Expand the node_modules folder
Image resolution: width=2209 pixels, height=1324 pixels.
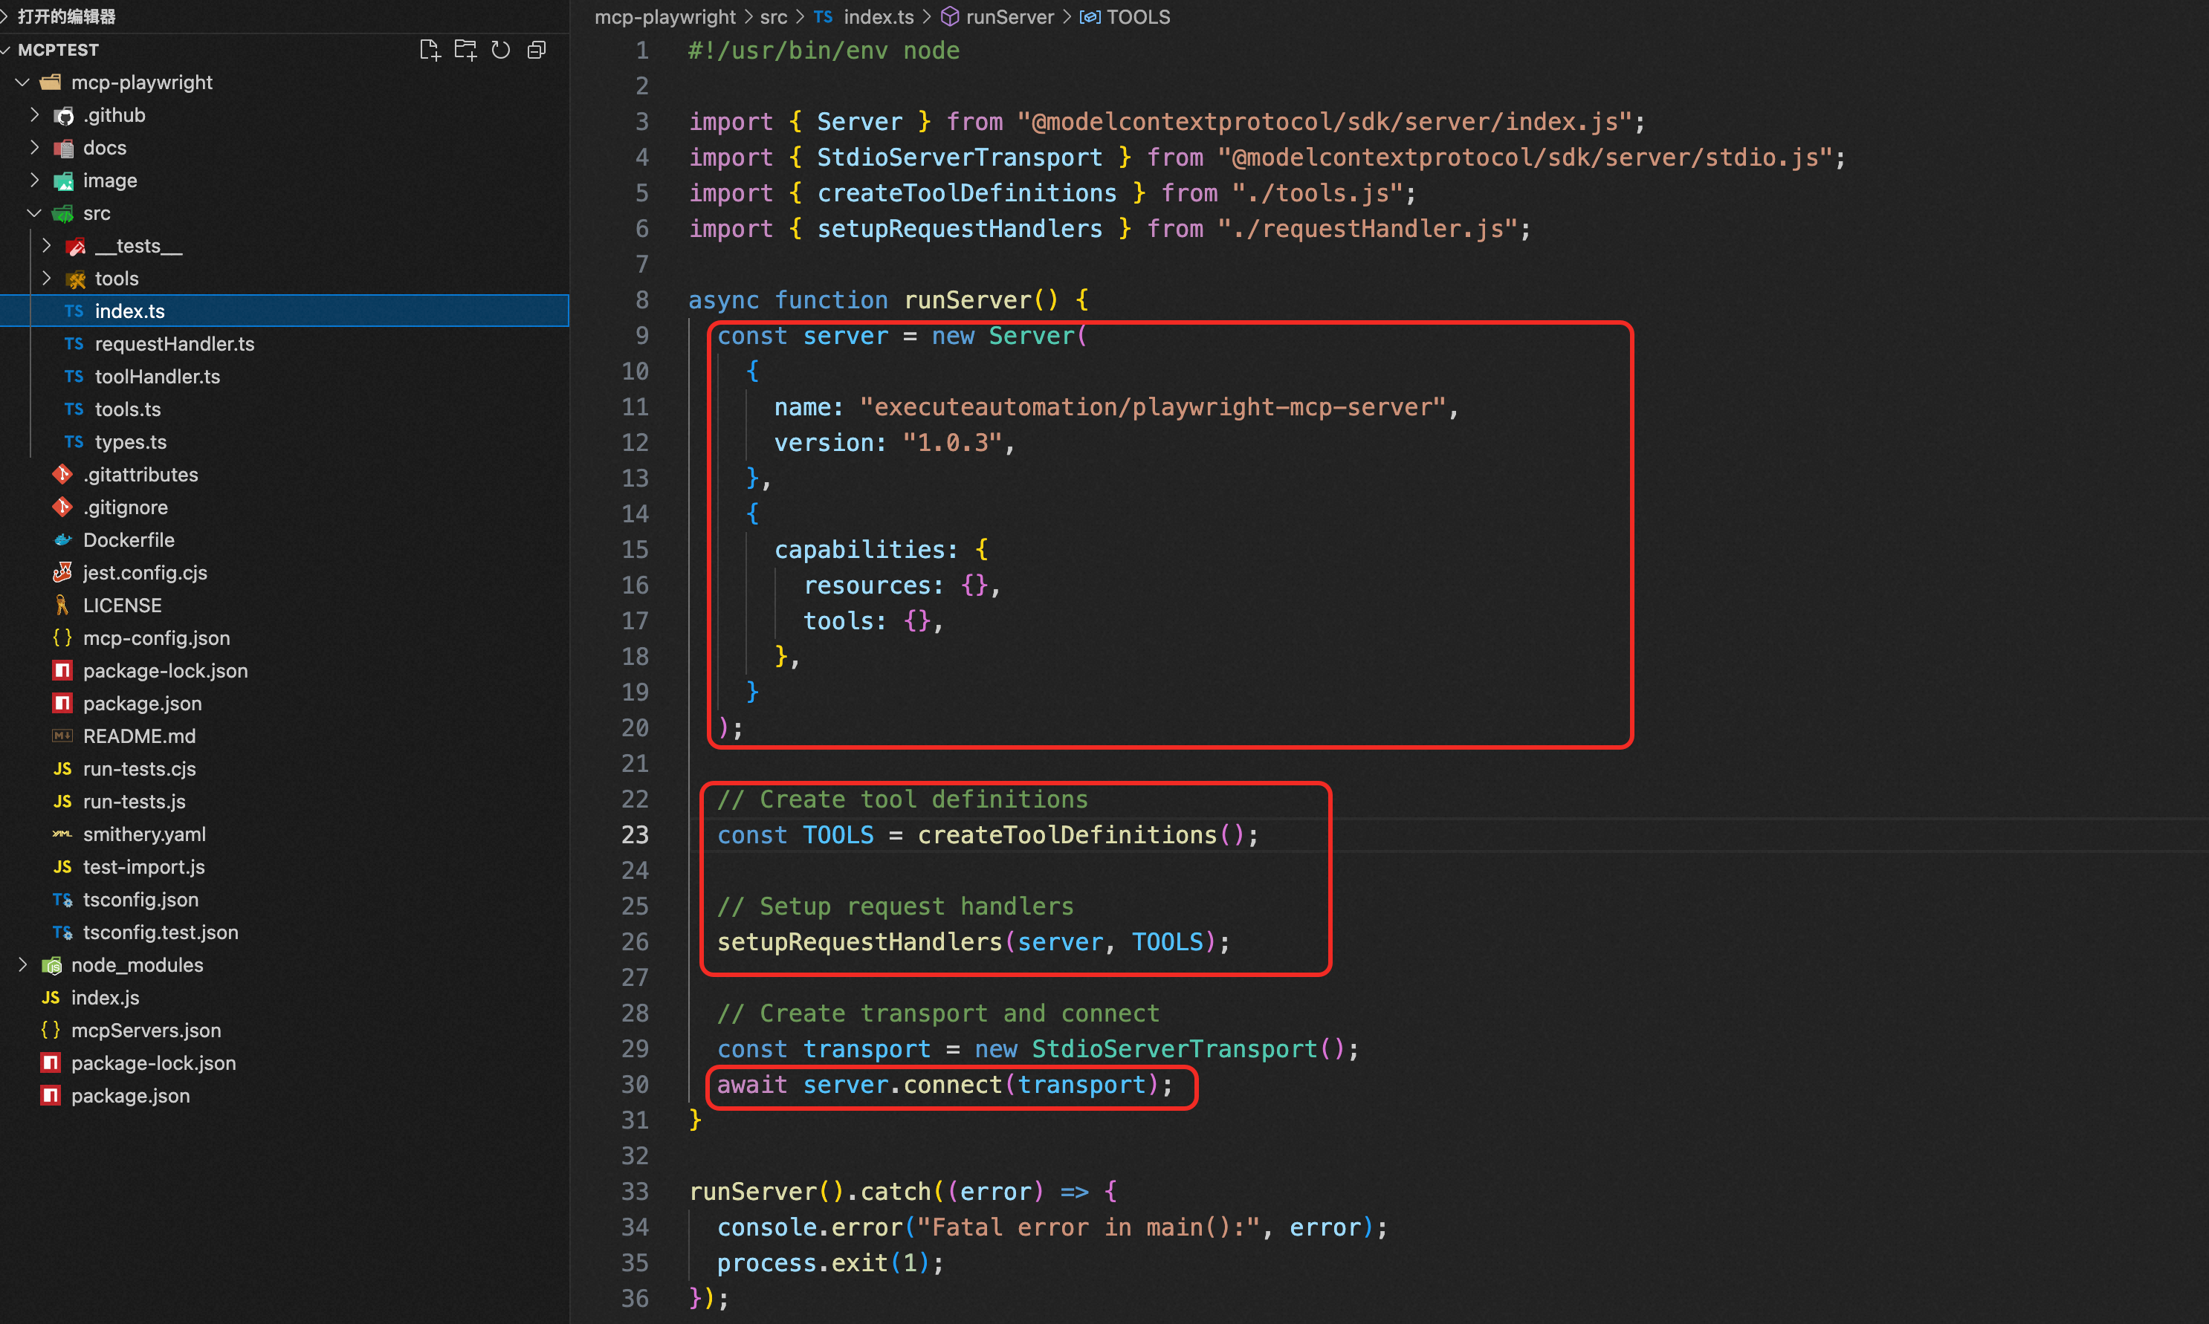pos(23,964)
